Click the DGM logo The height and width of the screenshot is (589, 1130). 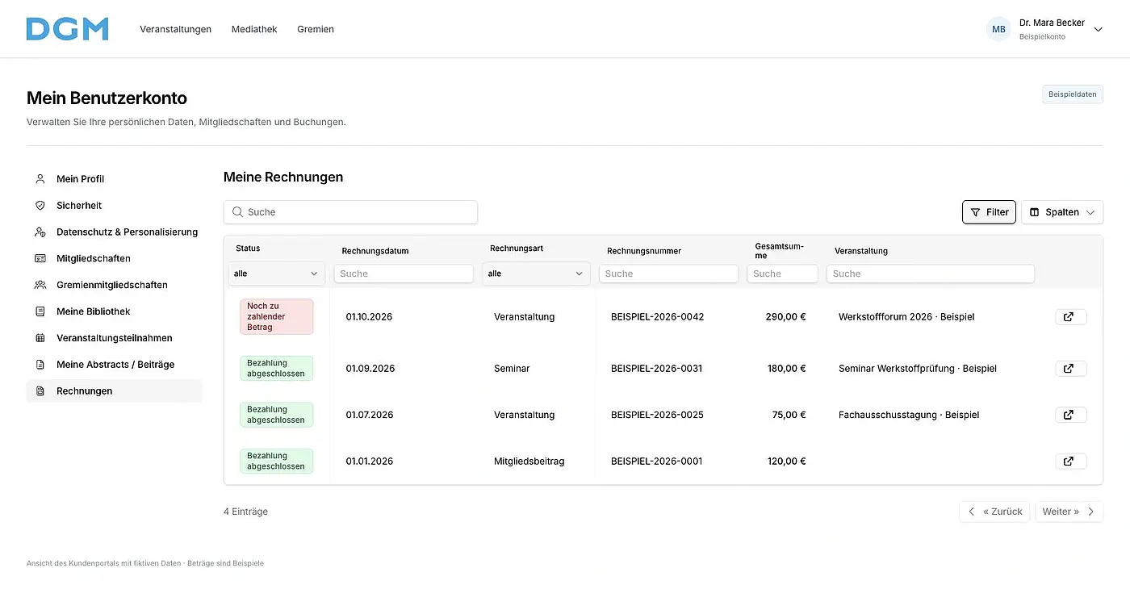pyautogui.click(x=68, y=29)
